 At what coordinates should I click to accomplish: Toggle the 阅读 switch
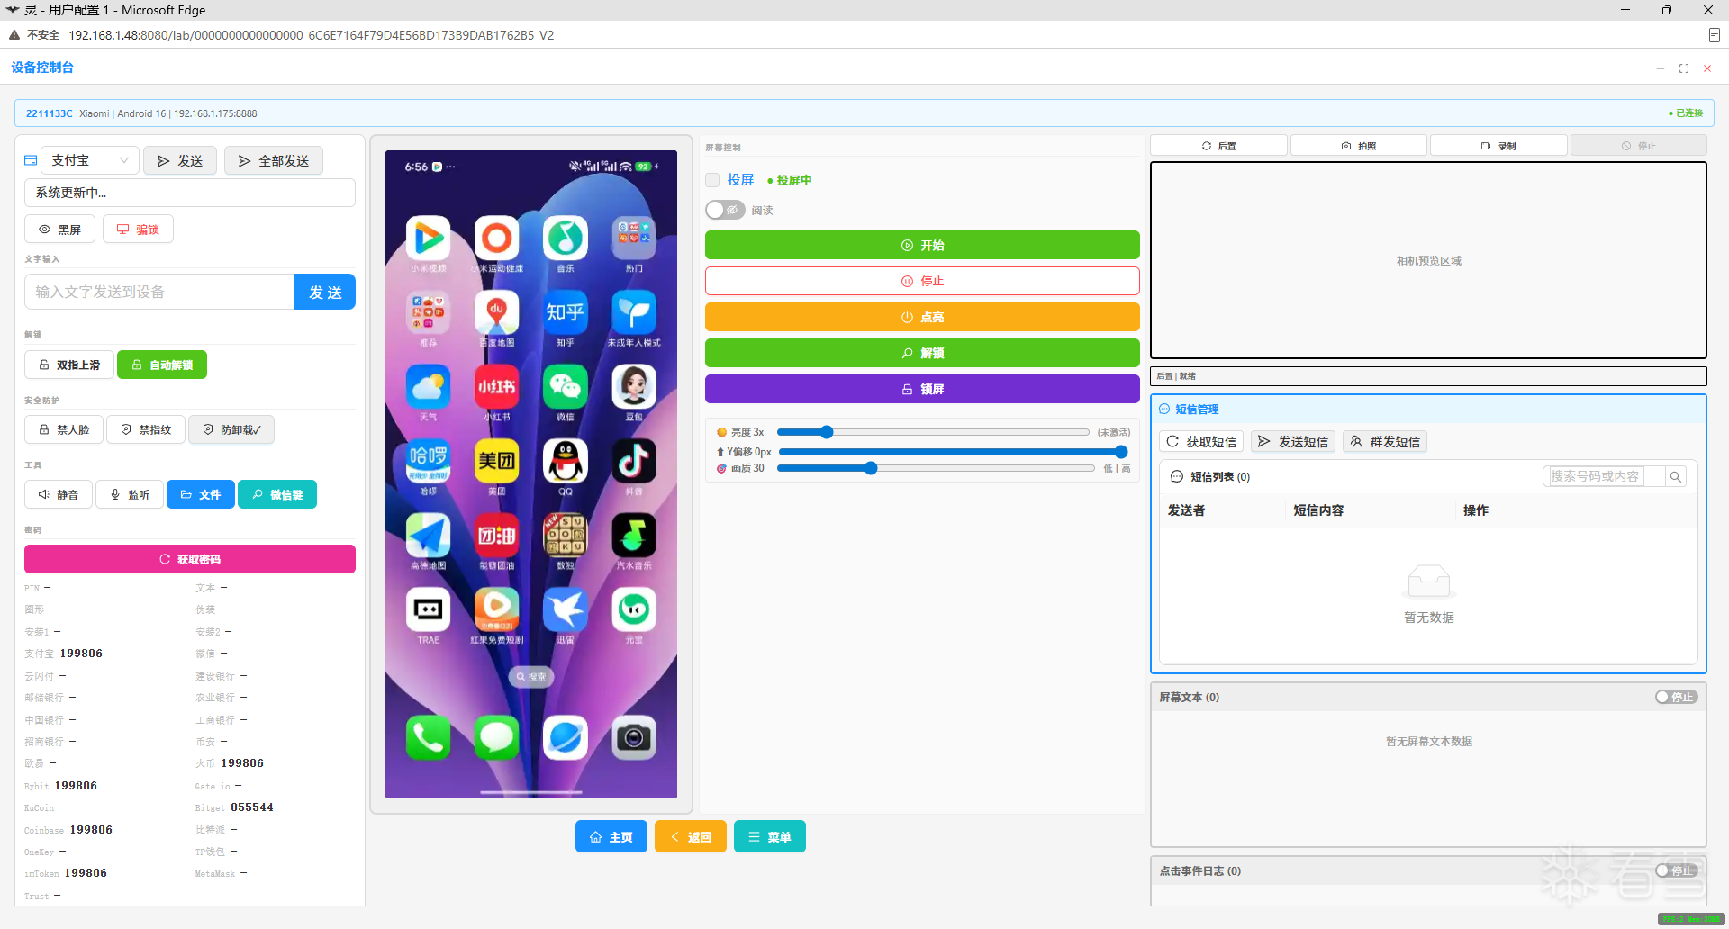725,210
